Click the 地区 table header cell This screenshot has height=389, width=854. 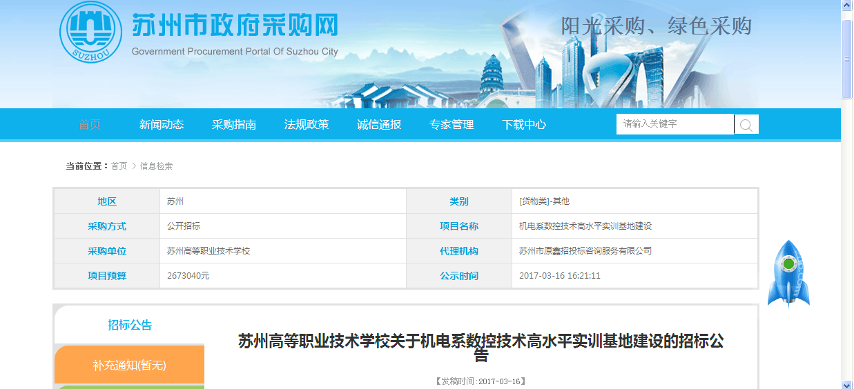point(107,201)
